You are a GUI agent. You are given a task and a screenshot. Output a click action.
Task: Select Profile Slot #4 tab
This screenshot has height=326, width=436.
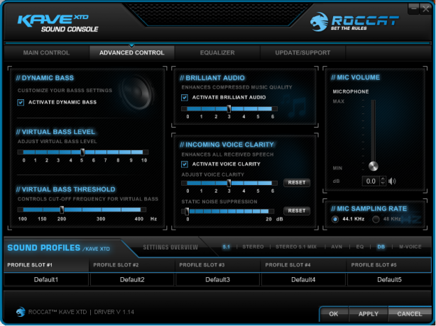[x=303, y=265]
